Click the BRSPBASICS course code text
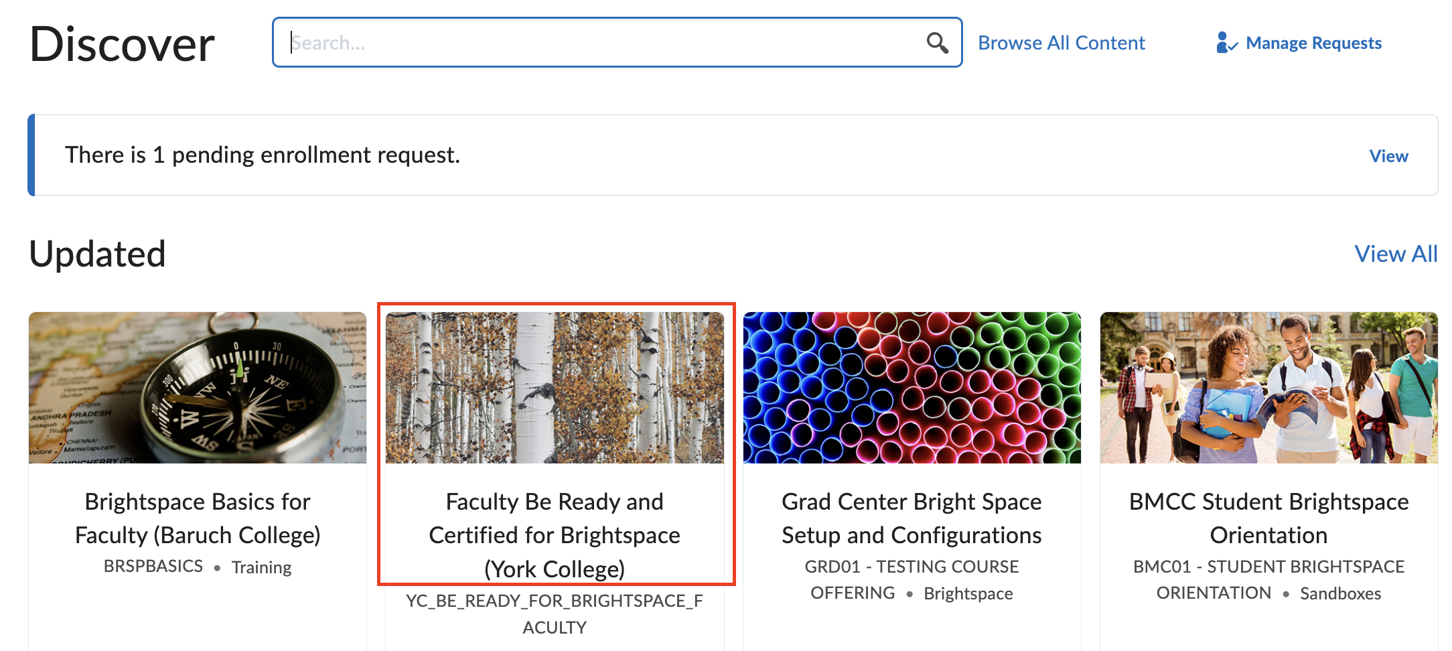1452x651 pixels. (x=153, y=567)
